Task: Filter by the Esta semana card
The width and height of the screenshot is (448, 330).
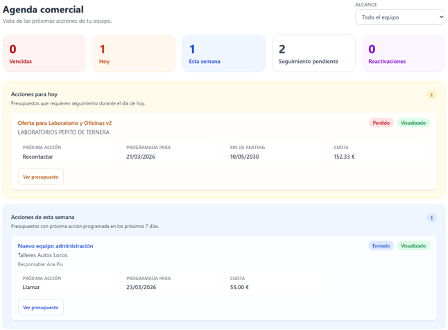Action: click(224, 53)
